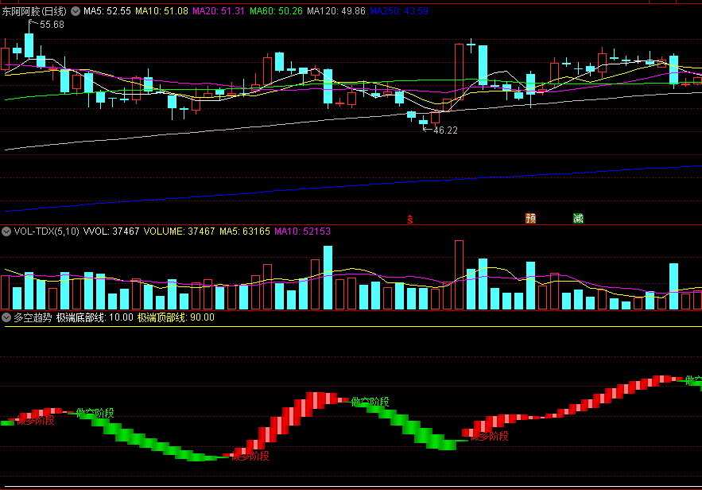This screenshot has width=702, height=490.
Task: Click the yellow MA10: 51.08 label
Action: click(x=161, y=11)
